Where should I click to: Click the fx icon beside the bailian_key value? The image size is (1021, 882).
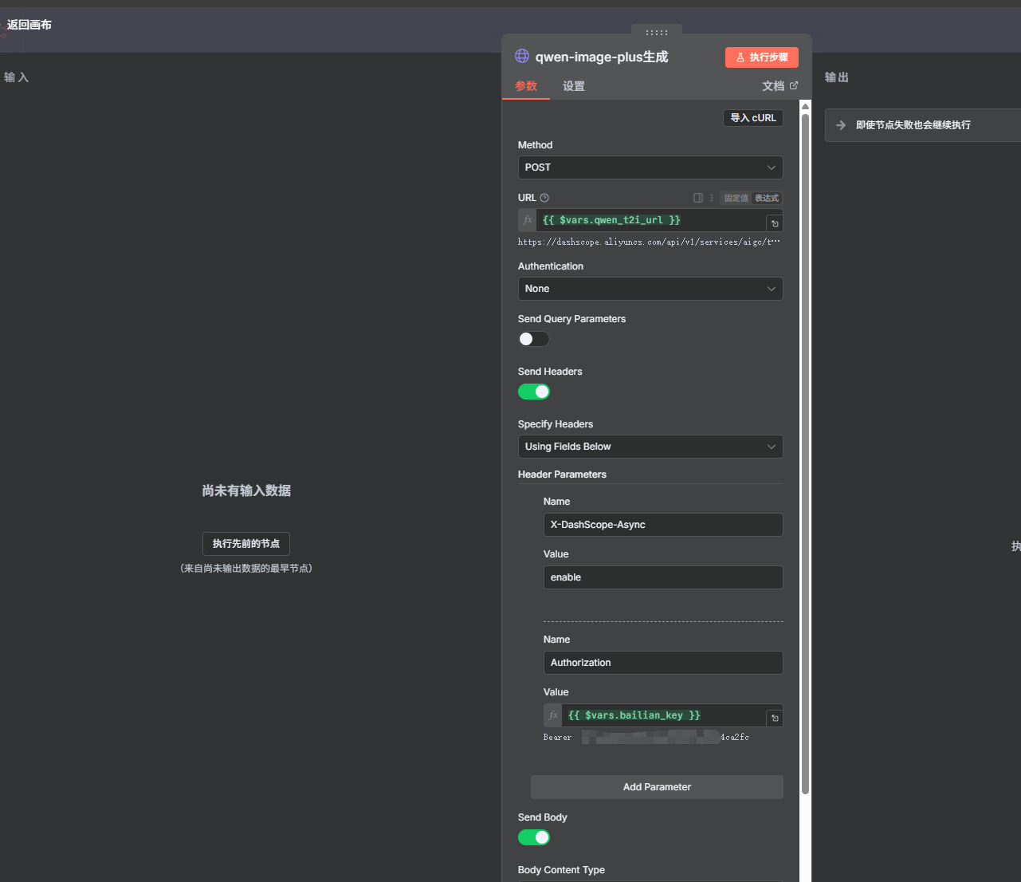pos(553,715)
